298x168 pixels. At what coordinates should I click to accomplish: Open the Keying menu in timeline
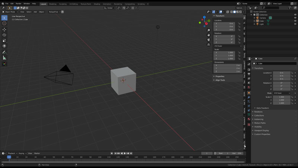pyautogui.click(x=22, y=153)
